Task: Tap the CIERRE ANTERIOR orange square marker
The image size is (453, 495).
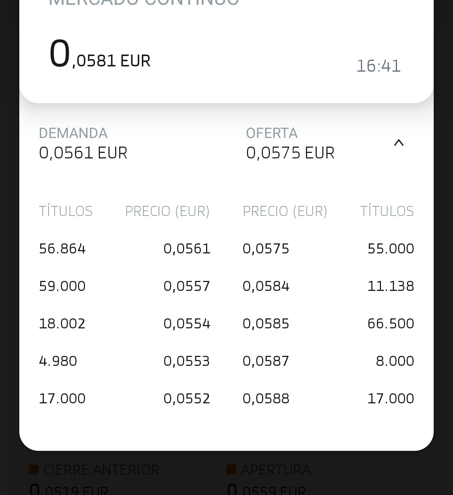Action: [34, 469]
